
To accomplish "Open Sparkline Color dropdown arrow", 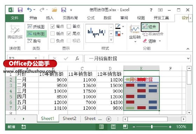I will pos(123,27).
